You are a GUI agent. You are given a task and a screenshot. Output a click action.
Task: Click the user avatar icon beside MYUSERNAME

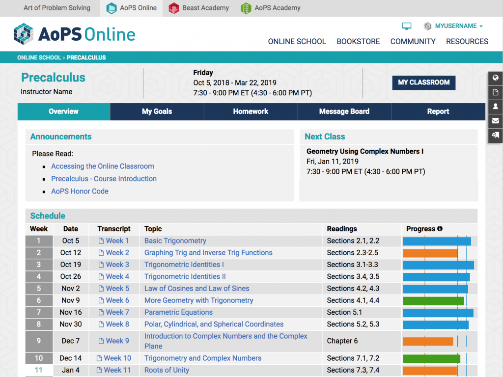point(427,26)
